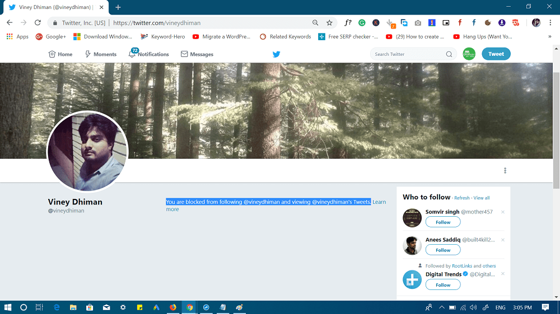Screen dimensions: 560x314
Task: Open the RootLinks follower link
Action: (462, 266)
